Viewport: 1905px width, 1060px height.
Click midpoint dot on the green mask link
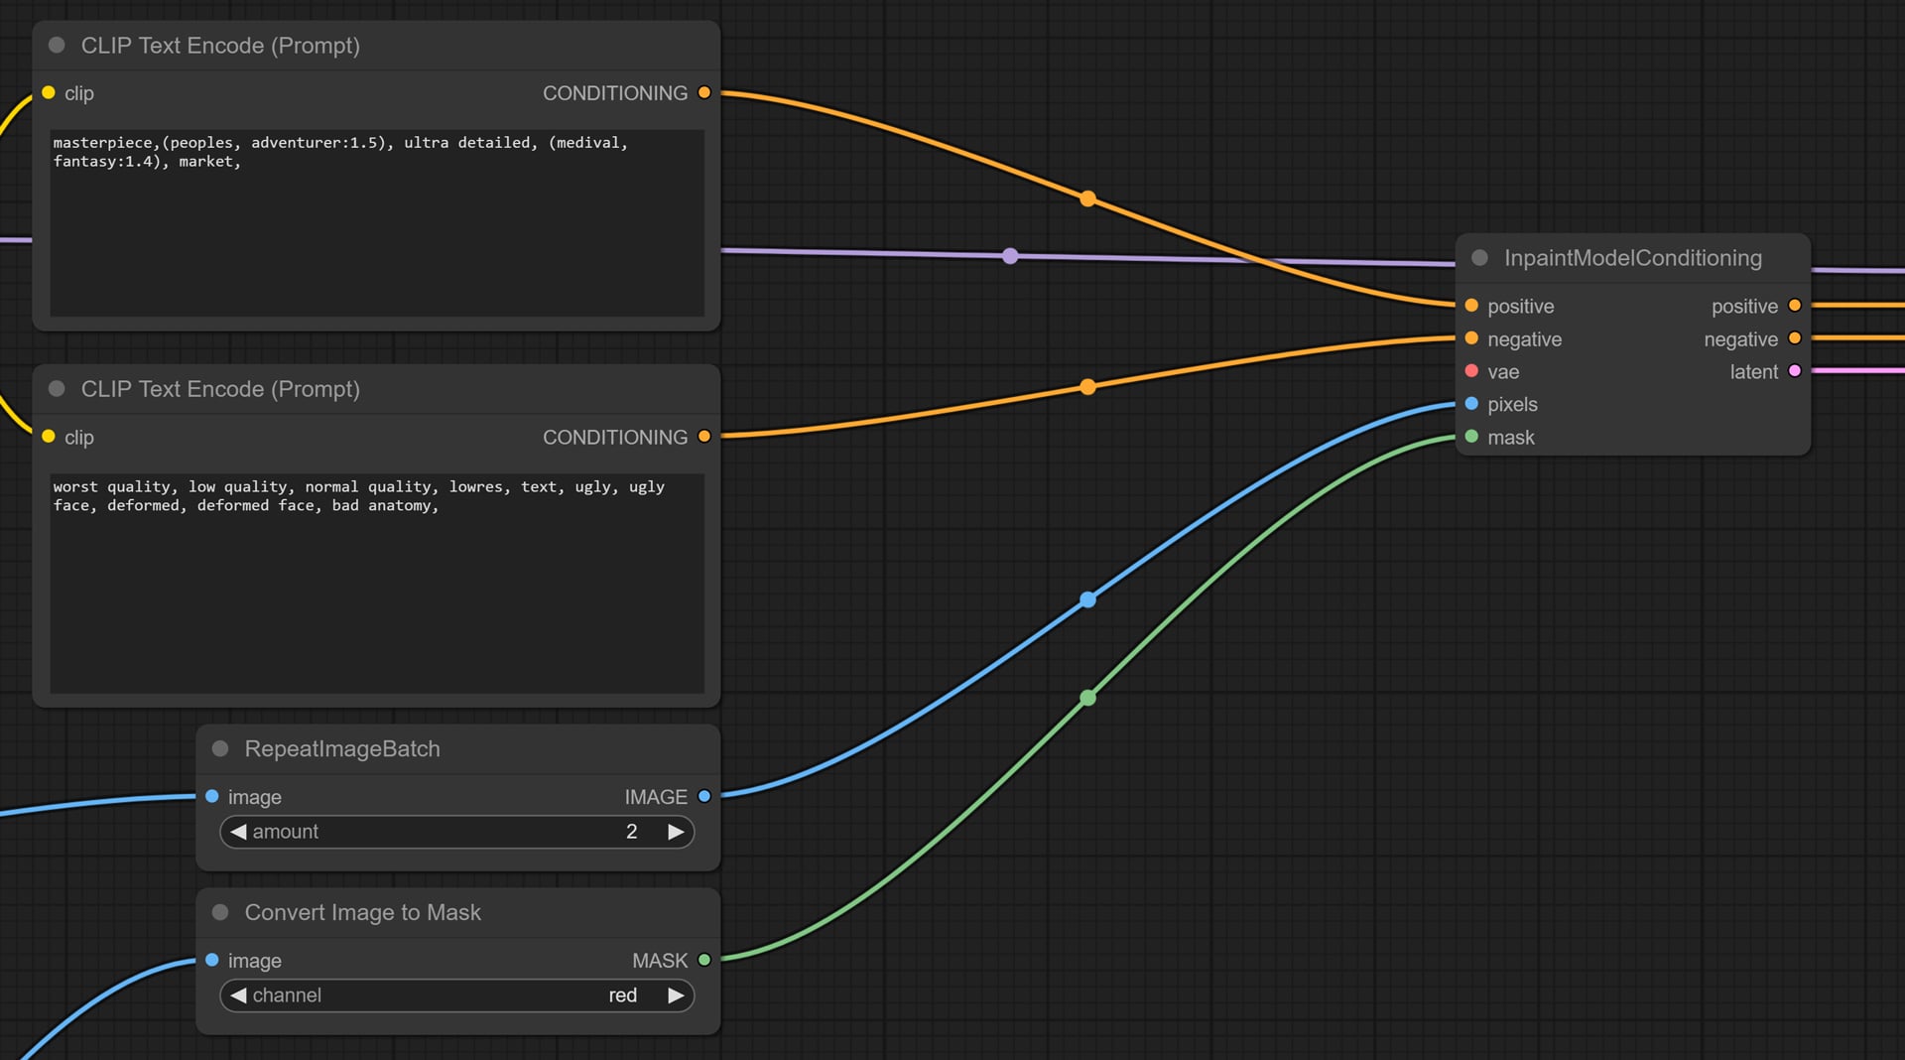1088,698
